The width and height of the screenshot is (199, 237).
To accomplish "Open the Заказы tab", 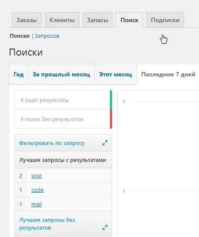I will [27, 20].
